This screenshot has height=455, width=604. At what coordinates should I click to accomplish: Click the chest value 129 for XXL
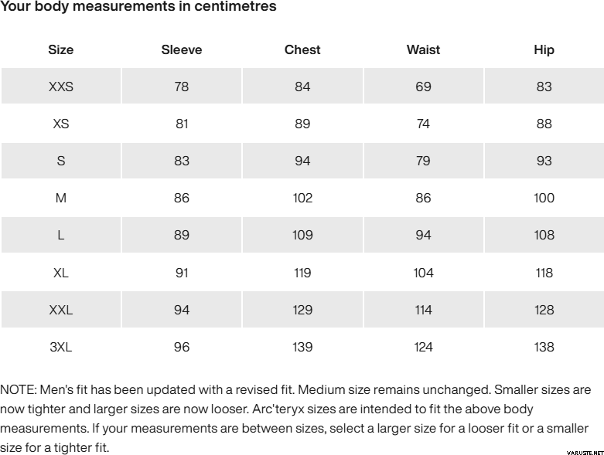pyautogui.click(x=302, y=310)
